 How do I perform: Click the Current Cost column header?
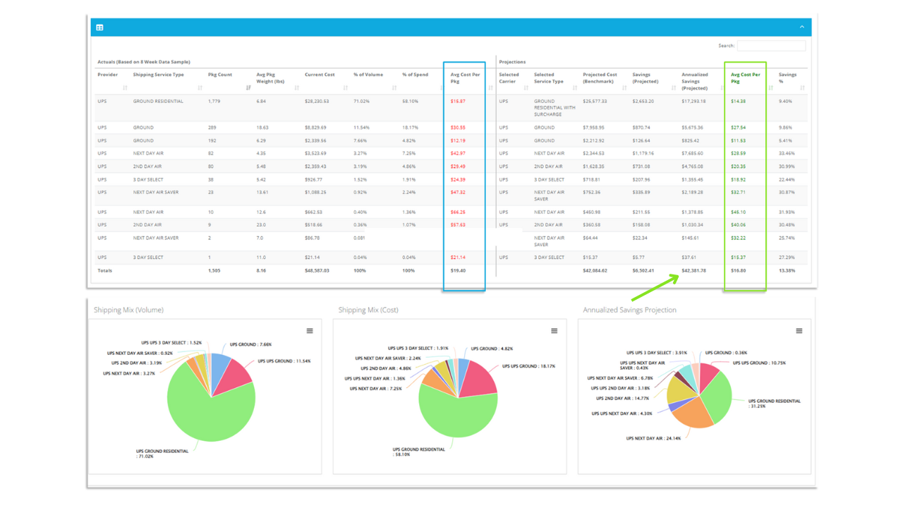pyautogui.click(x=320, y=75)
